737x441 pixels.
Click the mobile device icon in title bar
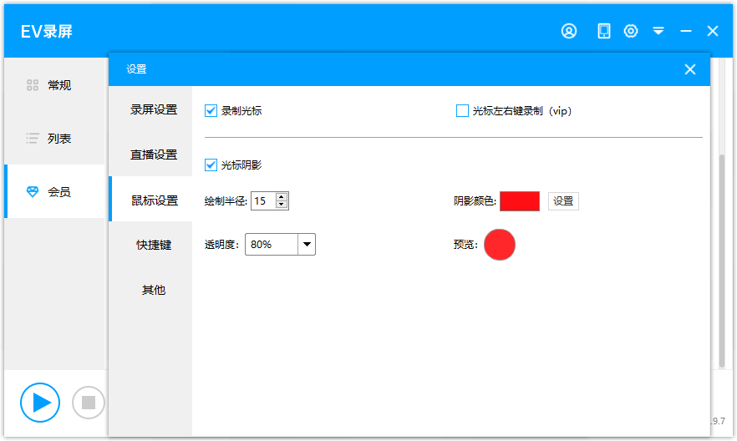603,31
